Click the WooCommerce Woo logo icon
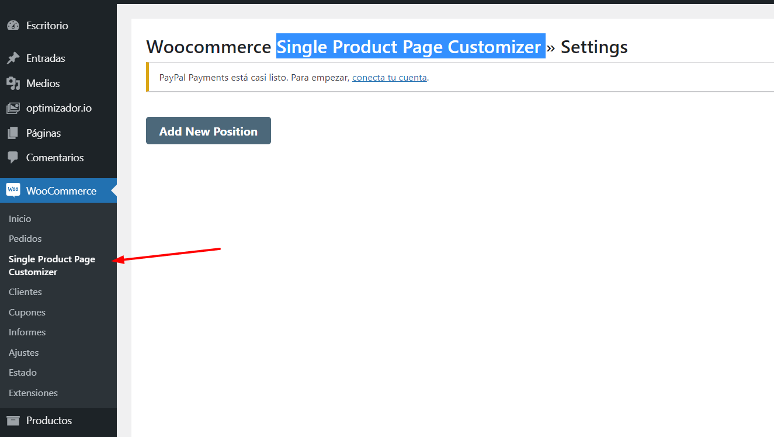This screenshot has width=774, height=437. point(13,190)
